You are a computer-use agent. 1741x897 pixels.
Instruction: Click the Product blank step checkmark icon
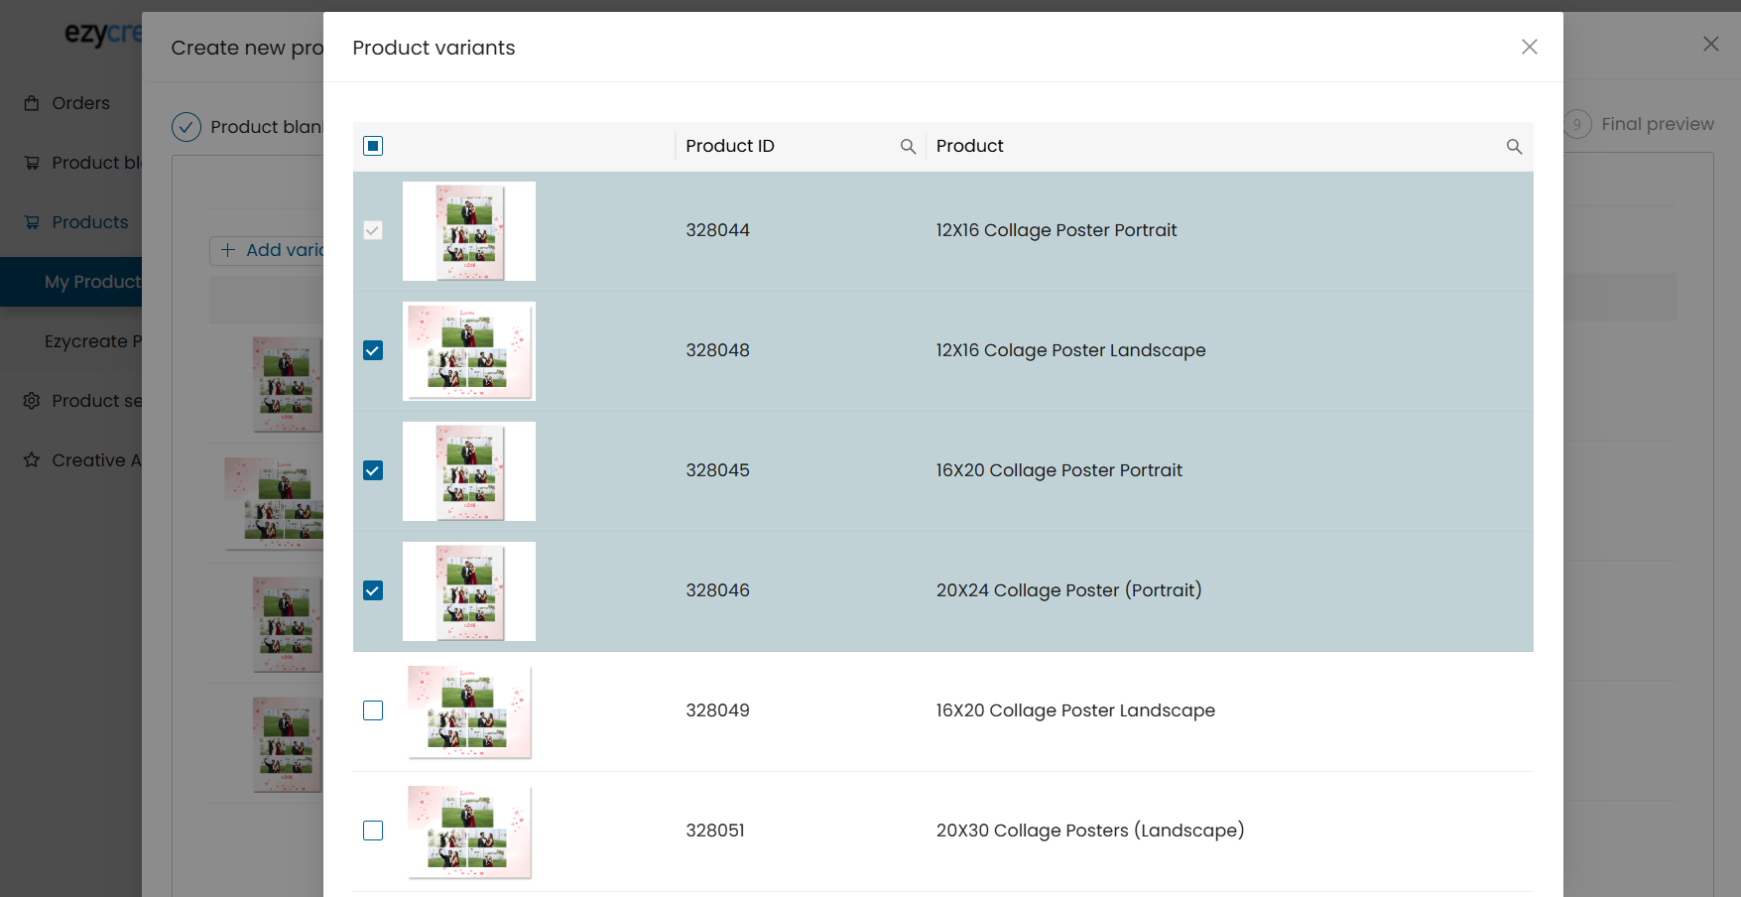(187, 127)
